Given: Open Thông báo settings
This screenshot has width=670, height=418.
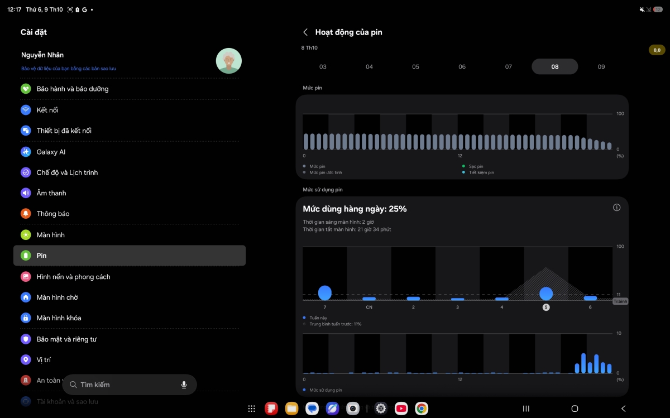Looking at the screenshot, I should coord(130,214).
